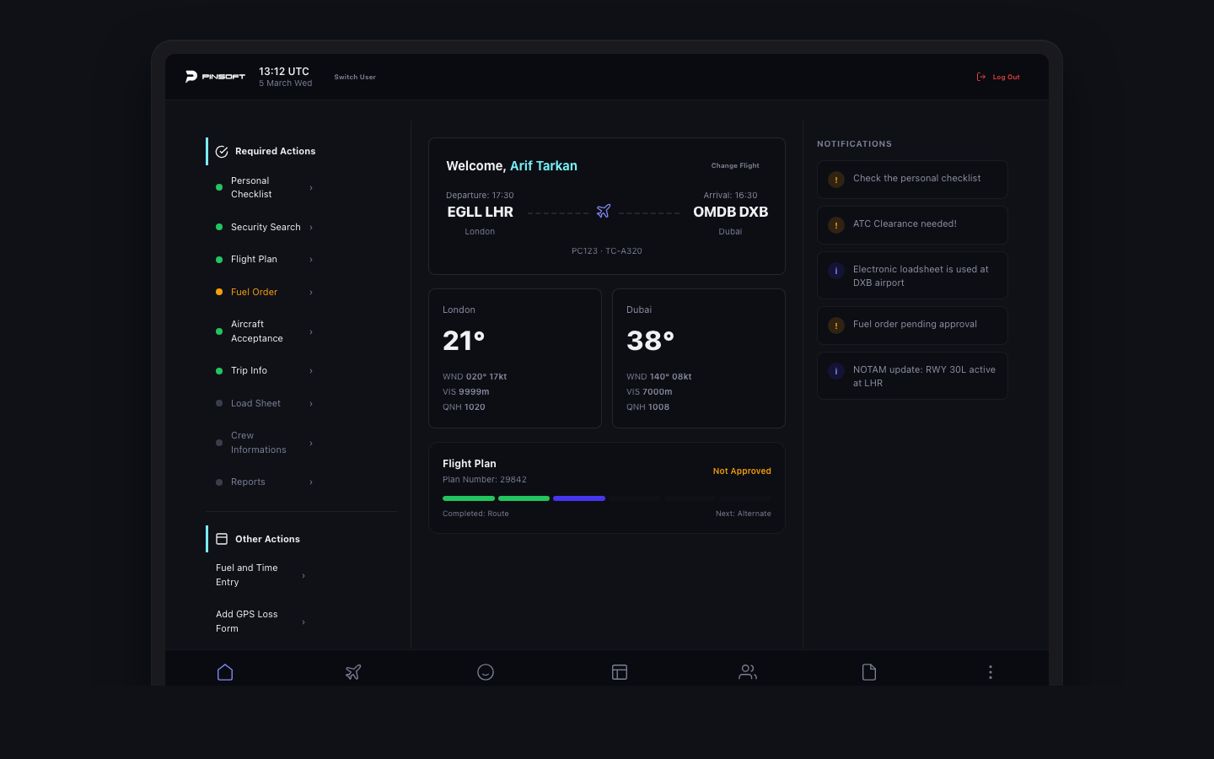
Task: Select the Dubai weather card
Action: coord(698,358)
